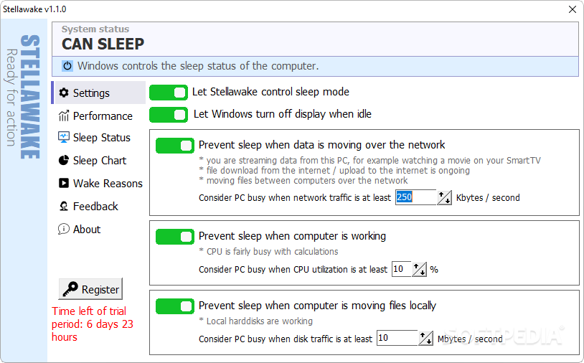Open the About page label

87,230
